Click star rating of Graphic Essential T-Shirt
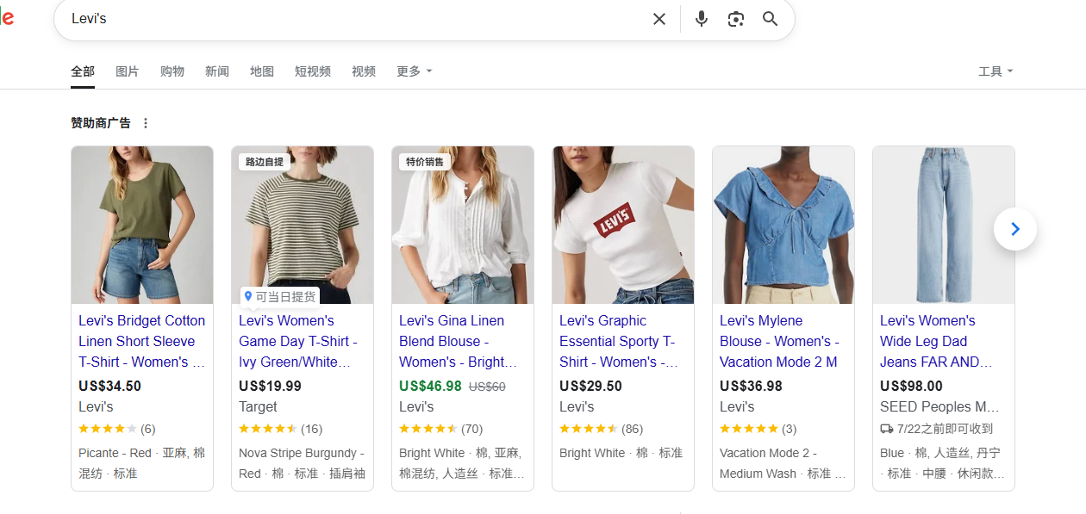The height and width of the screenshot is (514, 1086). click(x=589, y=429)
